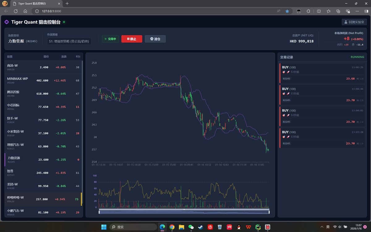Open NetEase Cloud Music from taskbar
Screen dimensions: 371x232
point(210,227)
